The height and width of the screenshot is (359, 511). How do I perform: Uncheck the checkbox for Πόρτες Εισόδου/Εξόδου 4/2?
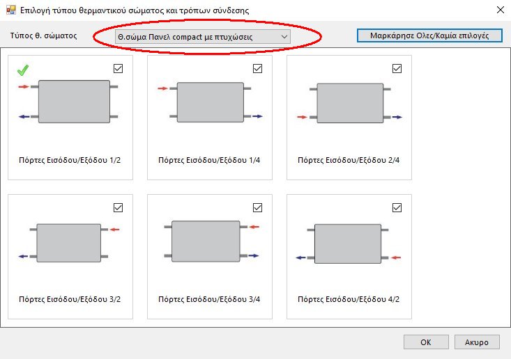397,207
